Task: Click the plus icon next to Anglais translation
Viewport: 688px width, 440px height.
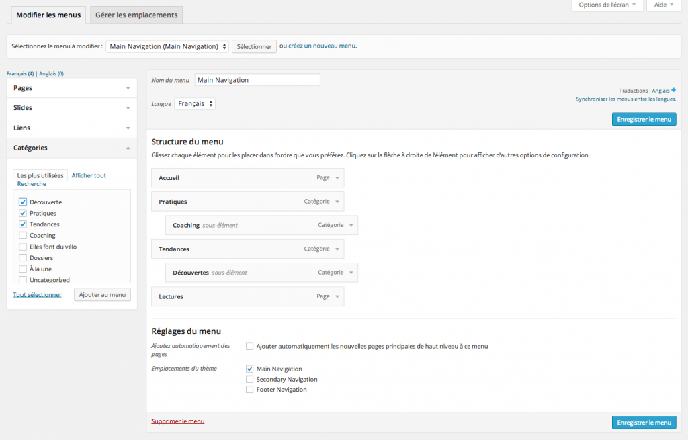Action: pos(673,90)
